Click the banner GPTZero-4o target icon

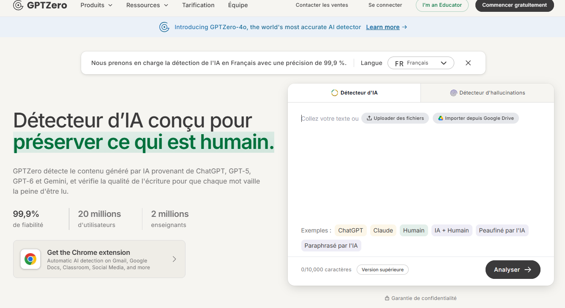click(164, 27)
